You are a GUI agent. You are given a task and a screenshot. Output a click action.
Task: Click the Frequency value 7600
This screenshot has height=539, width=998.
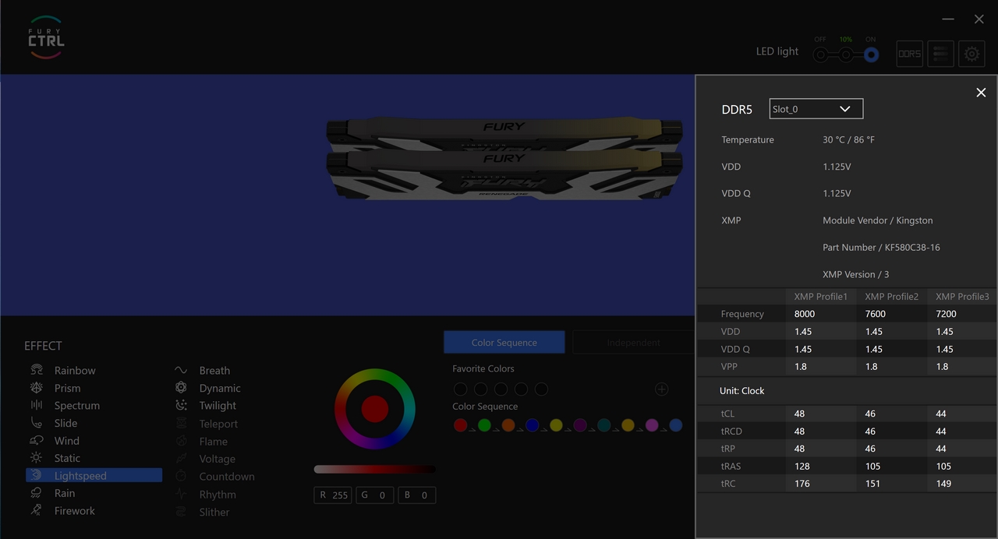876,314
